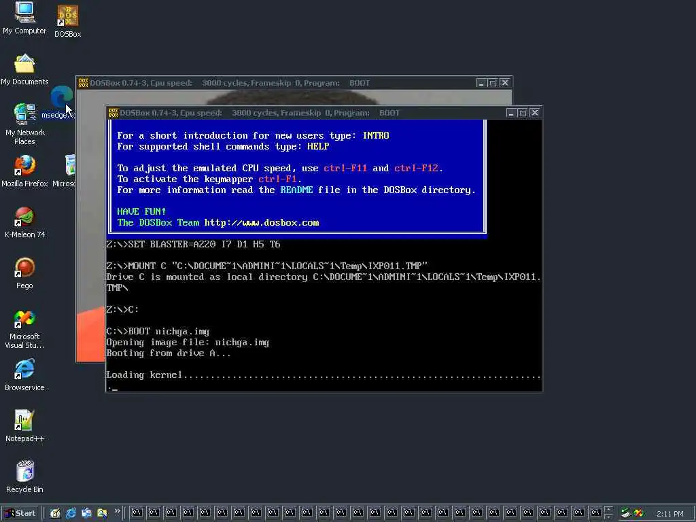
Task: Minimize the front DOSBox window
Action: (511, 113)
